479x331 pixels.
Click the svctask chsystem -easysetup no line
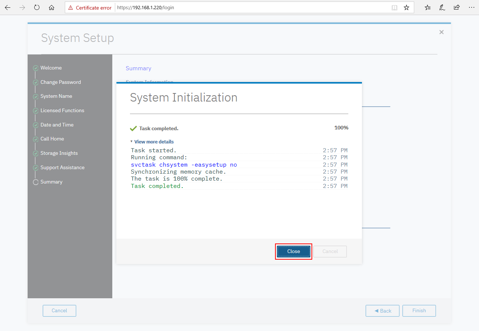(x=184, y=165)
